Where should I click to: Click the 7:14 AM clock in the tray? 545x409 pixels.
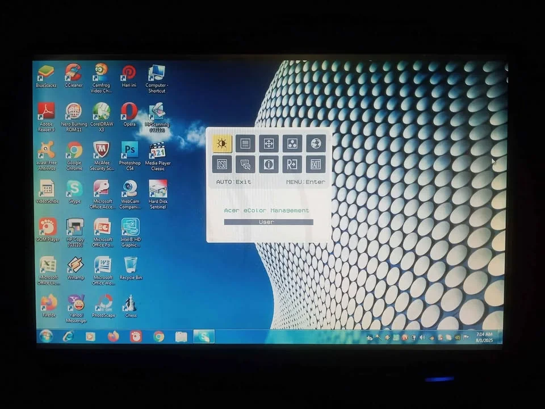(484, 337)
